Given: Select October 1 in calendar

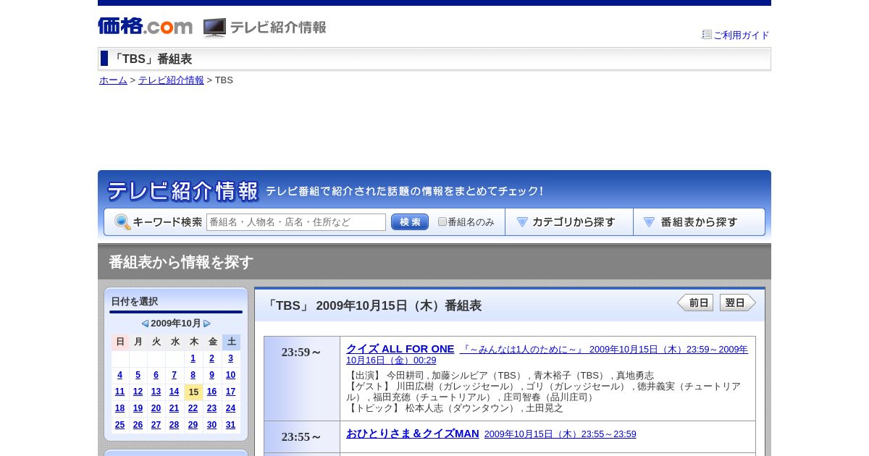Looking at the screenshot, I should (x=193, y=358).
